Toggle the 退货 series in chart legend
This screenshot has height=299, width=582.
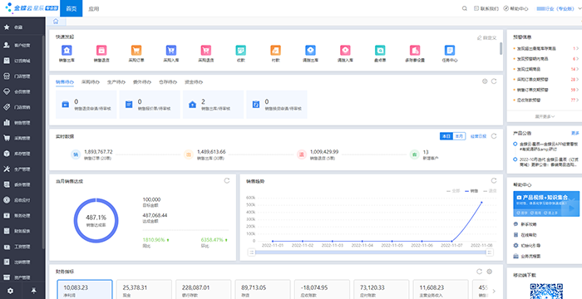490,191
